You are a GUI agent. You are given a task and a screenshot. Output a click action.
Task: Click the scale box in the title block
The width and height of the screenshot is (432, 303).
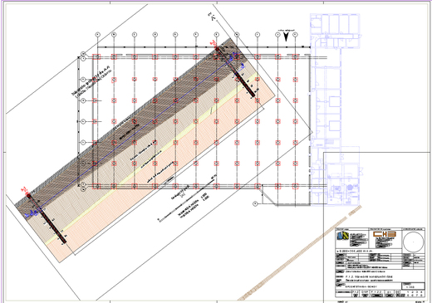tap(413, 286)
